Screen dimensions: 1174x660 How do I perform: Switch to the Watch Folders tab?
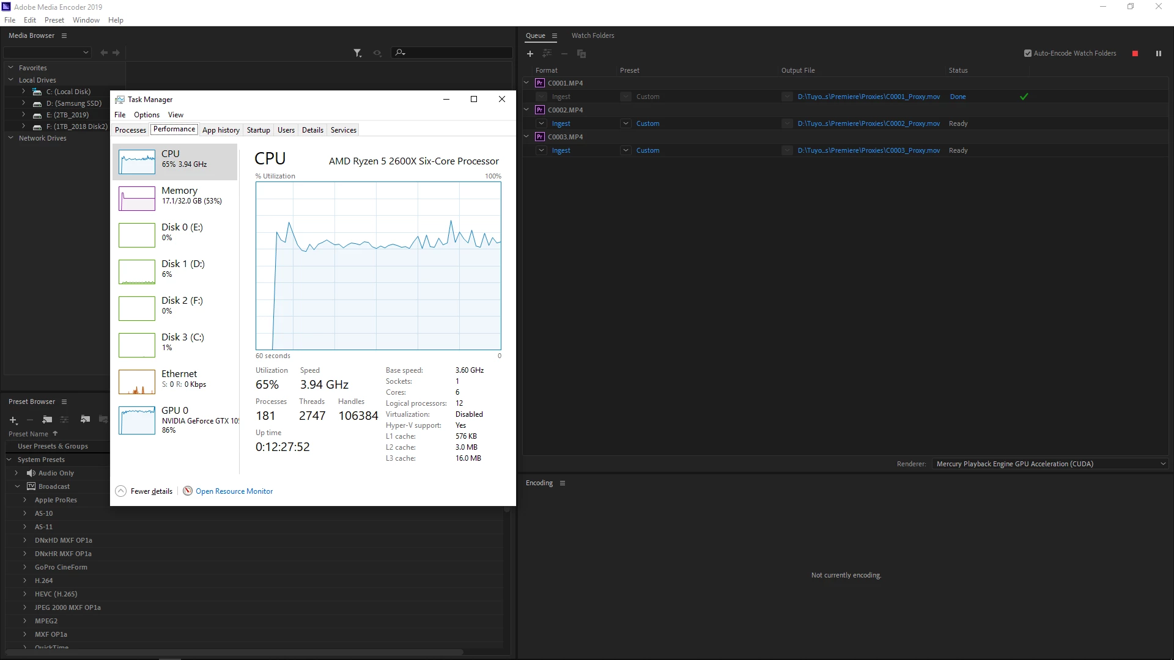pyautogui.click(x=593, y=35)
